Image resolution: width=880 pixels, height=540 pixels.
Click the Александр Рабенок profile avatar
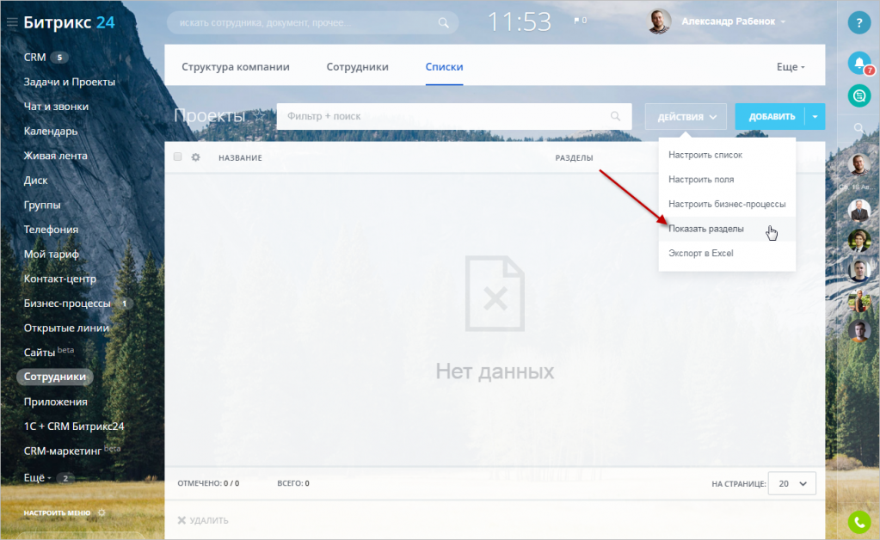tap(660, 21)
